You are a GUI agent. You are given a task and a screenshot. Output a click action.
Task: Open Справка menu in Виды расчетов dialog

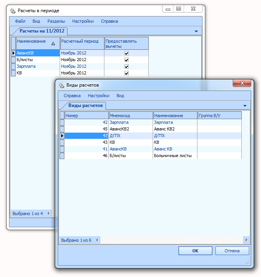(72, 96)
